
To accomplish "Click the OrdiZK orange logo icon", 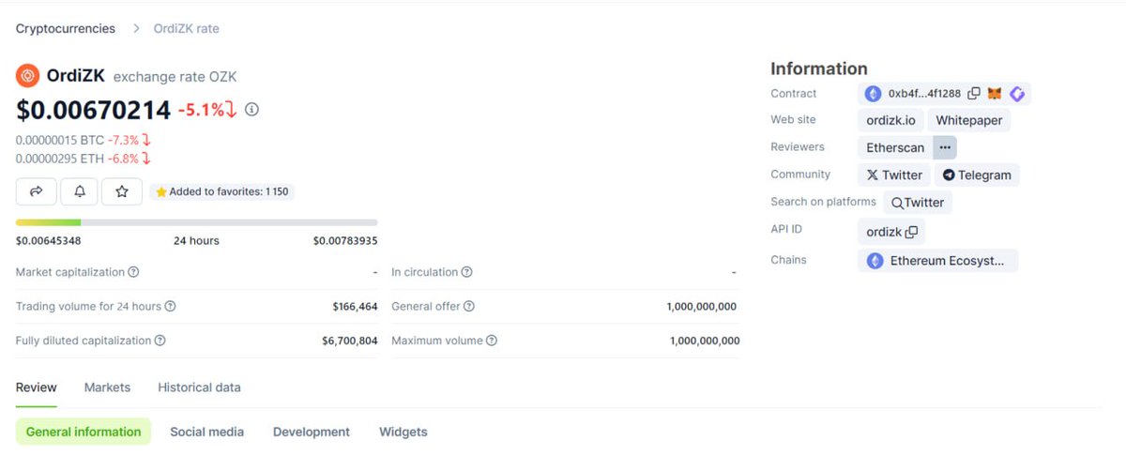I will point(27,76).
